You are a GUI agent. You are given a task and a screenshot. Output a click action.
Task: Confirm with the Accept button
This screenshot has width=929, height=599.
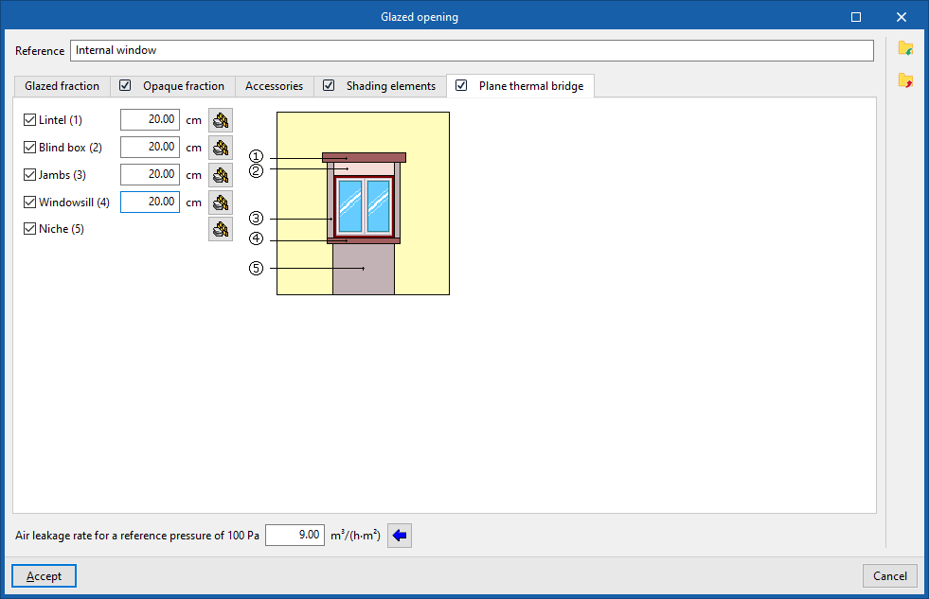coord(44,576)
